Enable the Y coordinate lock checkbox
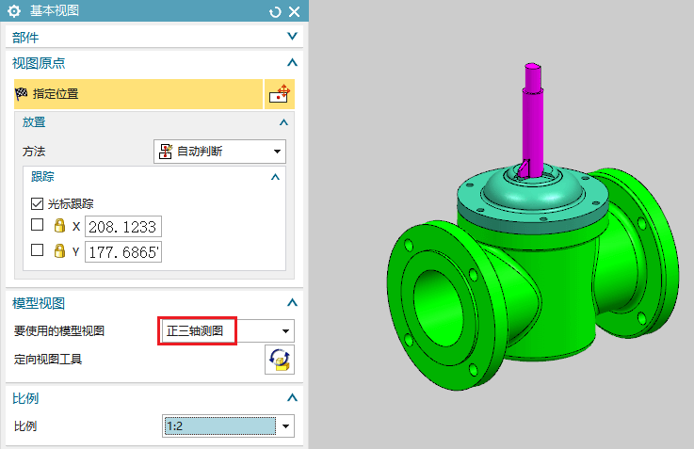Viewport: 694px width, 449px height. click(37, 250)
